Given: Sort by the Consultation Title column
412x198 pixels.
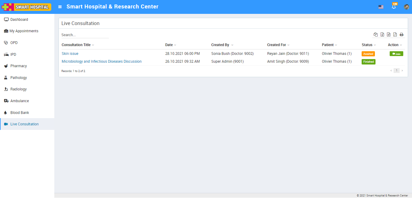Looking at the screenshot, I should [x=76, y=45].
